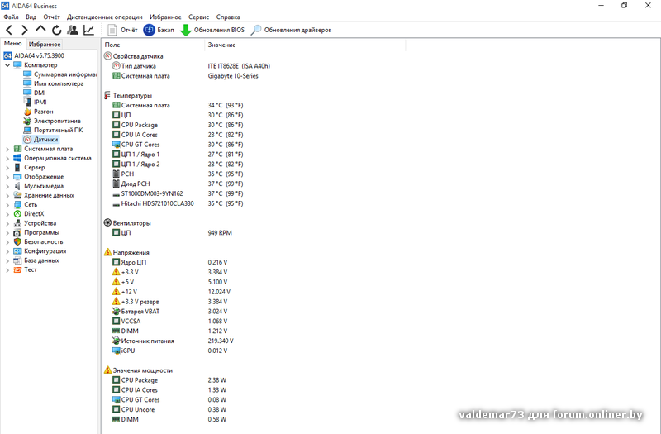The height and width of the screenshot is (434, 661).
Task: Switch to the Избранное sidebar tab
Action: 45,44
